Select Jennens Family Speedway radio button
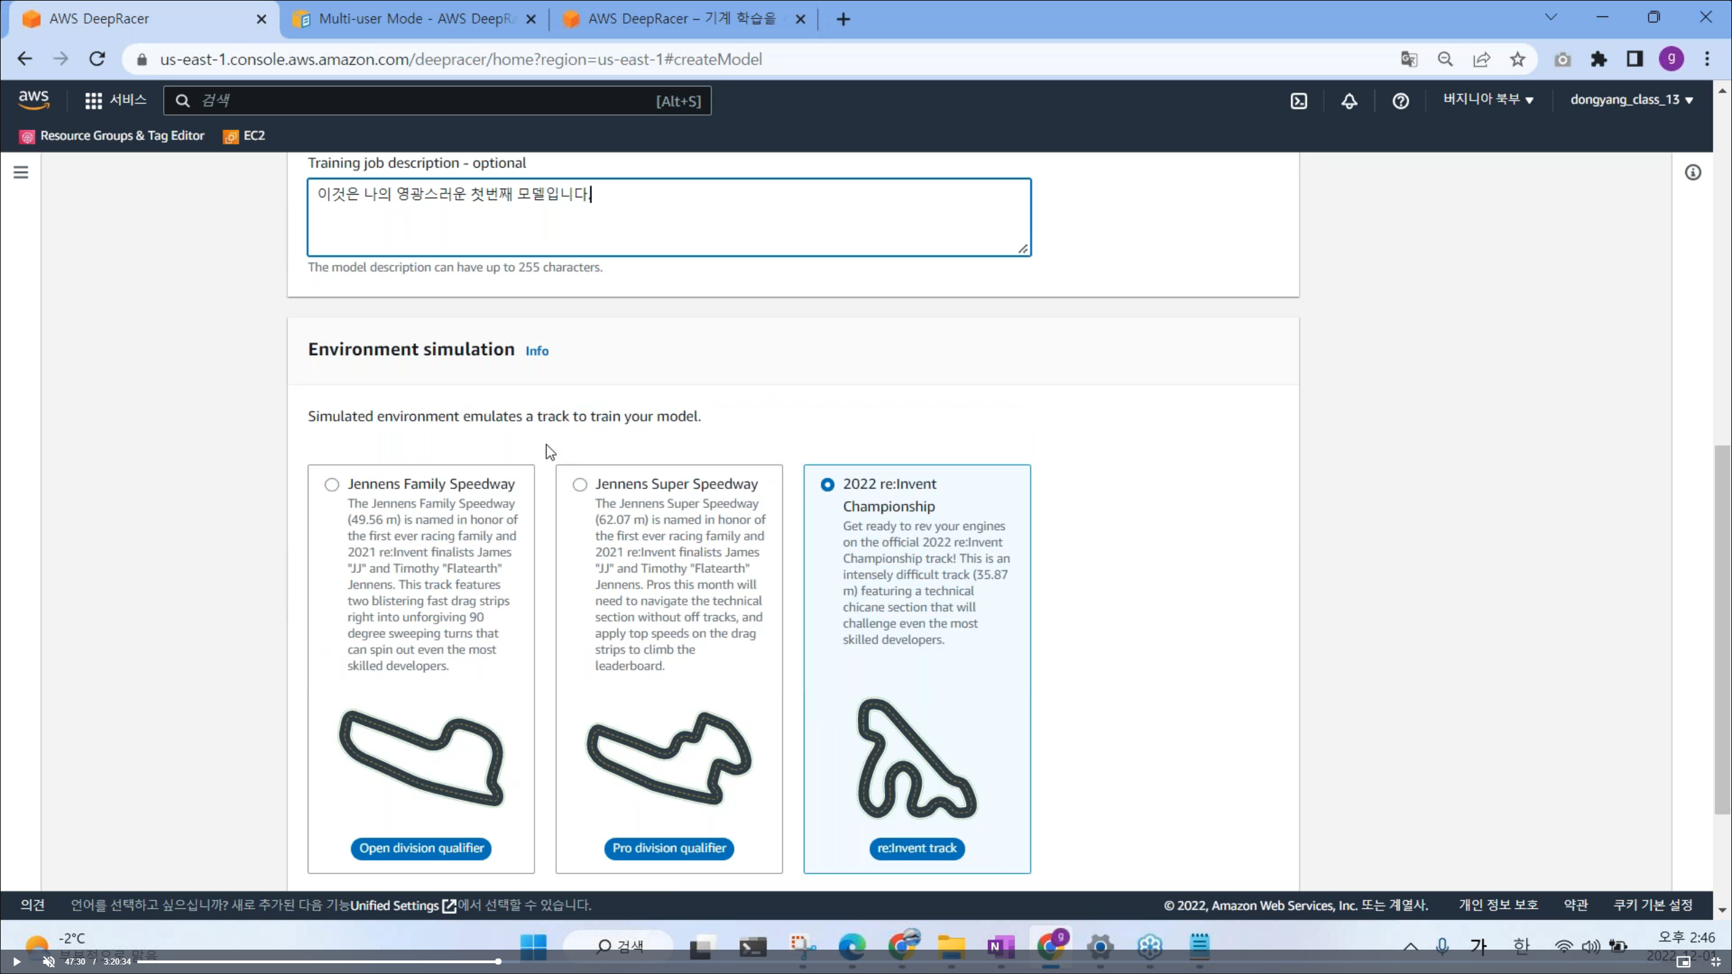The width and height of the screenshot is (1732, 974). (x=332, y=484)
